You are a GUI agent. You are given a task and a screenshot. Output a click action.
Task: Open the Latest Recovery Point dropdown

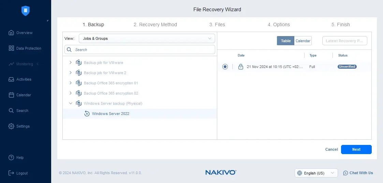click(x=345, y=41)
